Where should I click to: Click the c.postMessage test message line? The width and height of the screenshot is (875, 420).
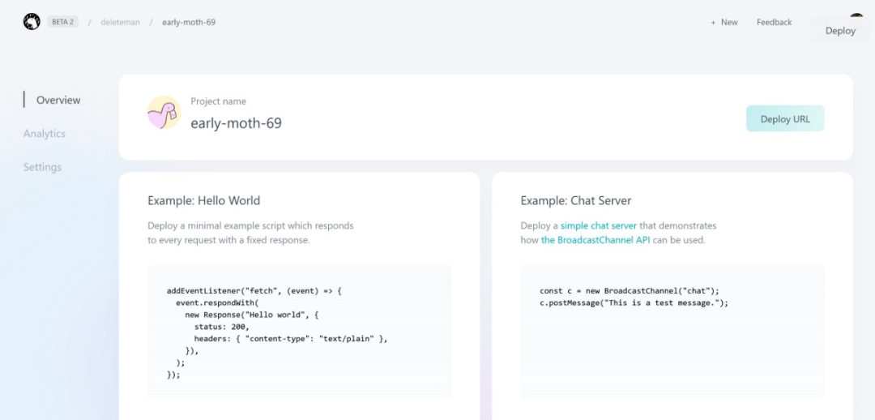(x=634, y=302)
